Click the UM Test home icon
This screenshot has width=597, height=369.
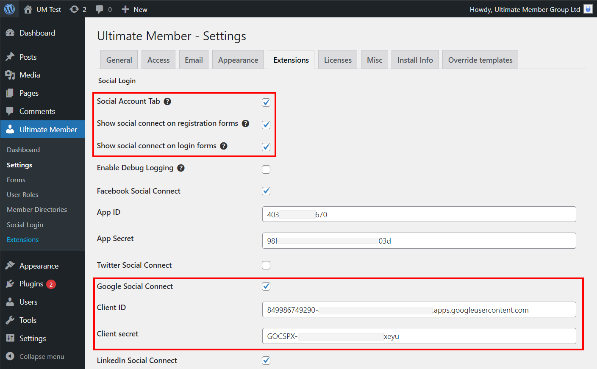[x=28, y=8]
